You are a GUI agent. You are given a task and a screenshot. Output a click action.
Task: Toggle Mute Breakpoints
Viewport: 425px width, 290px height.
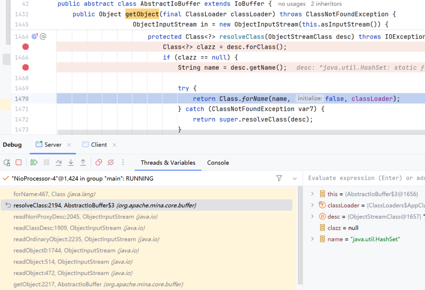111,162
